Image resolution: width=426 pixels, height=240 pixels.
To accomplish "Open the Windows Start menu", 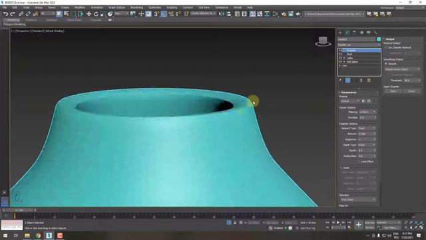I will pos(5,235).
